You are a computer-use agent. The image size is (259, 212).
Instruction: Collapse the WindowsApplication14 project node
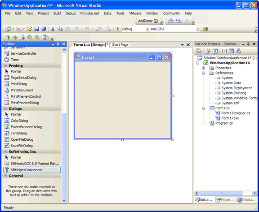click(x=197, y=63)
